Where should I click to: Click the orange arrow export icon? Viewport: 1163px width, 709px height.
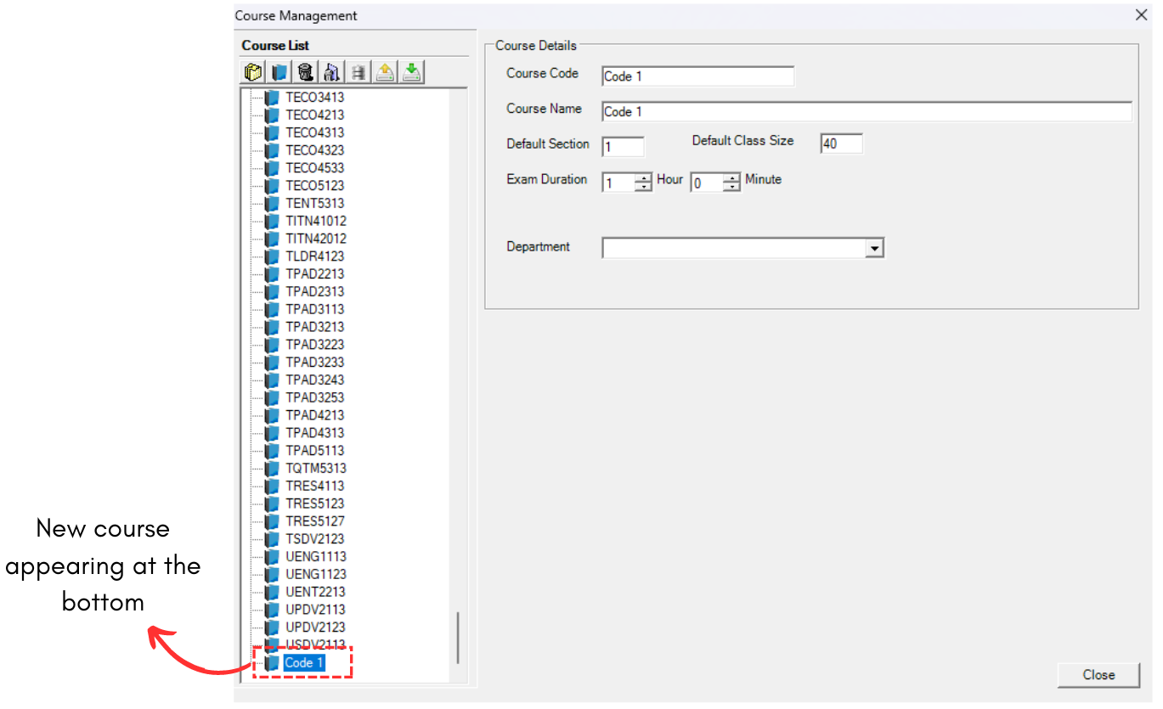pyautogui.click(x=385, y=71)
